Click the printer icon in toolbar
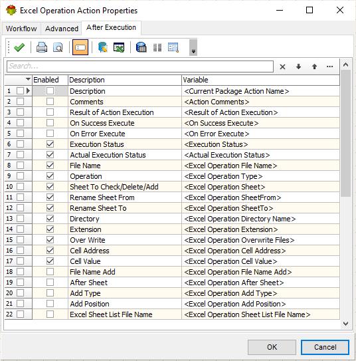Image resolution: width=356 pixels, height=361 pixels. point(42,48)
